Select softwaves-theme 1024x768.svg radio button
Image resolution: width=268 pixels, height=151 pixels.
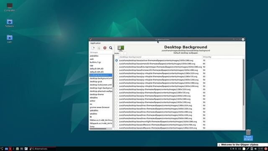pos(116,125)
